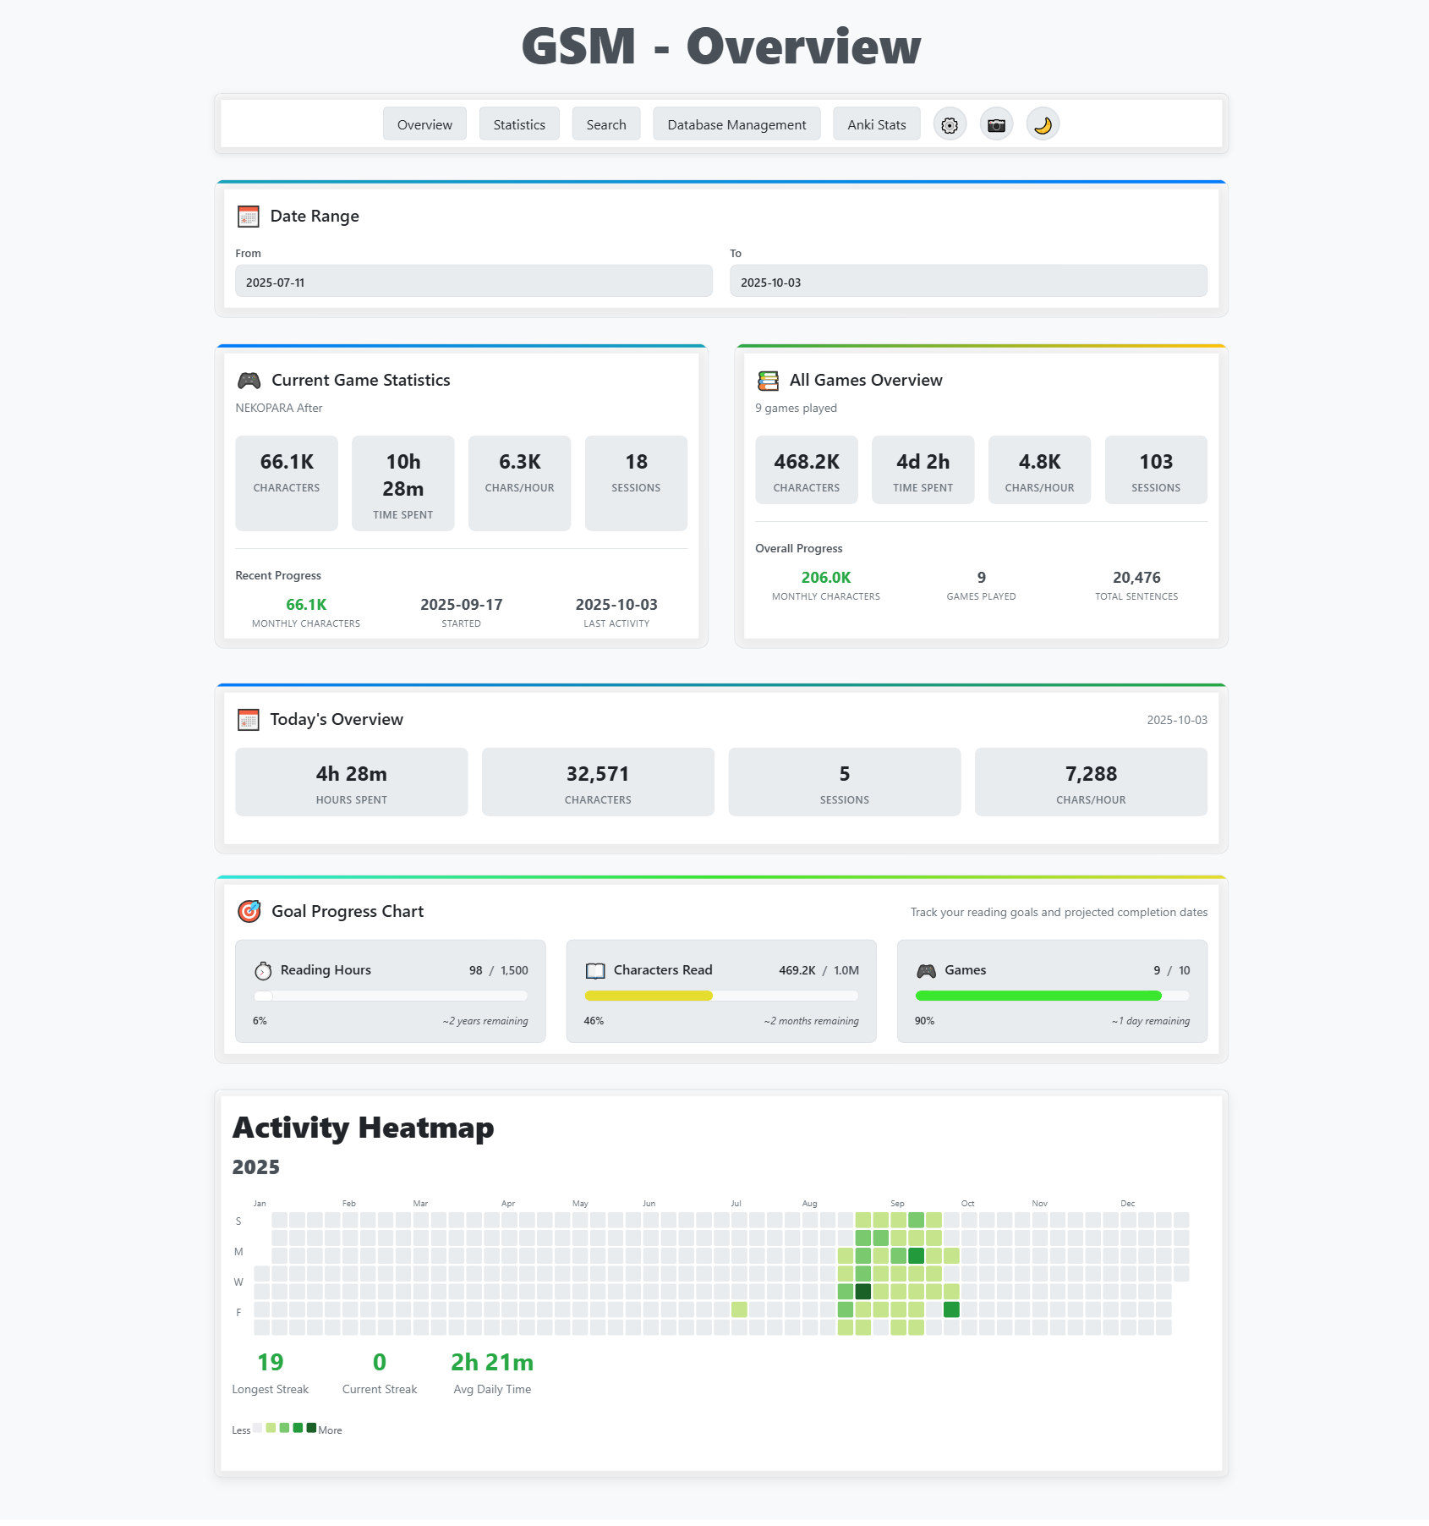1429x1526 pixels.
Task: Open the To date picker field
Action: (x=967, y=282)
